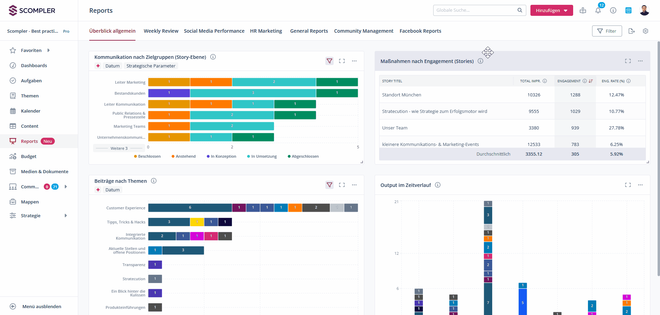Click the Filter button

(607, 31)
